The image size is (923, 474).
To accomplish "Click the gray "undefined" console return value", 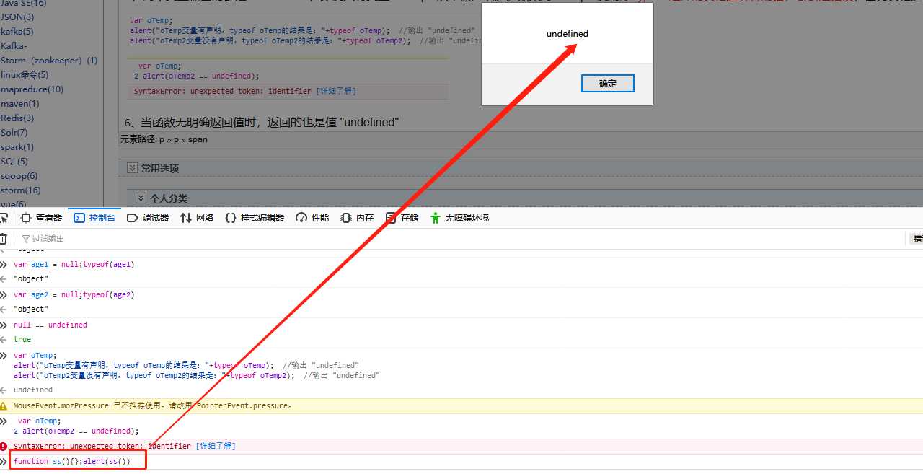I will tap(33, 390).
